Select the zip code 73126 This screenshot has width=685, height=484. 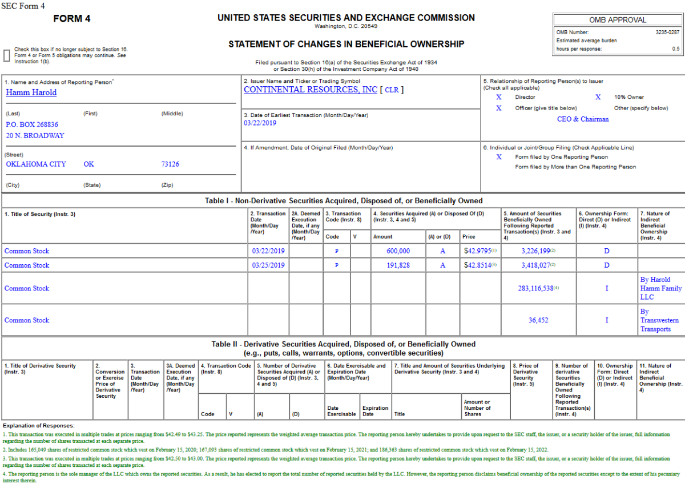pyautogui.click(x=170, y=164)
